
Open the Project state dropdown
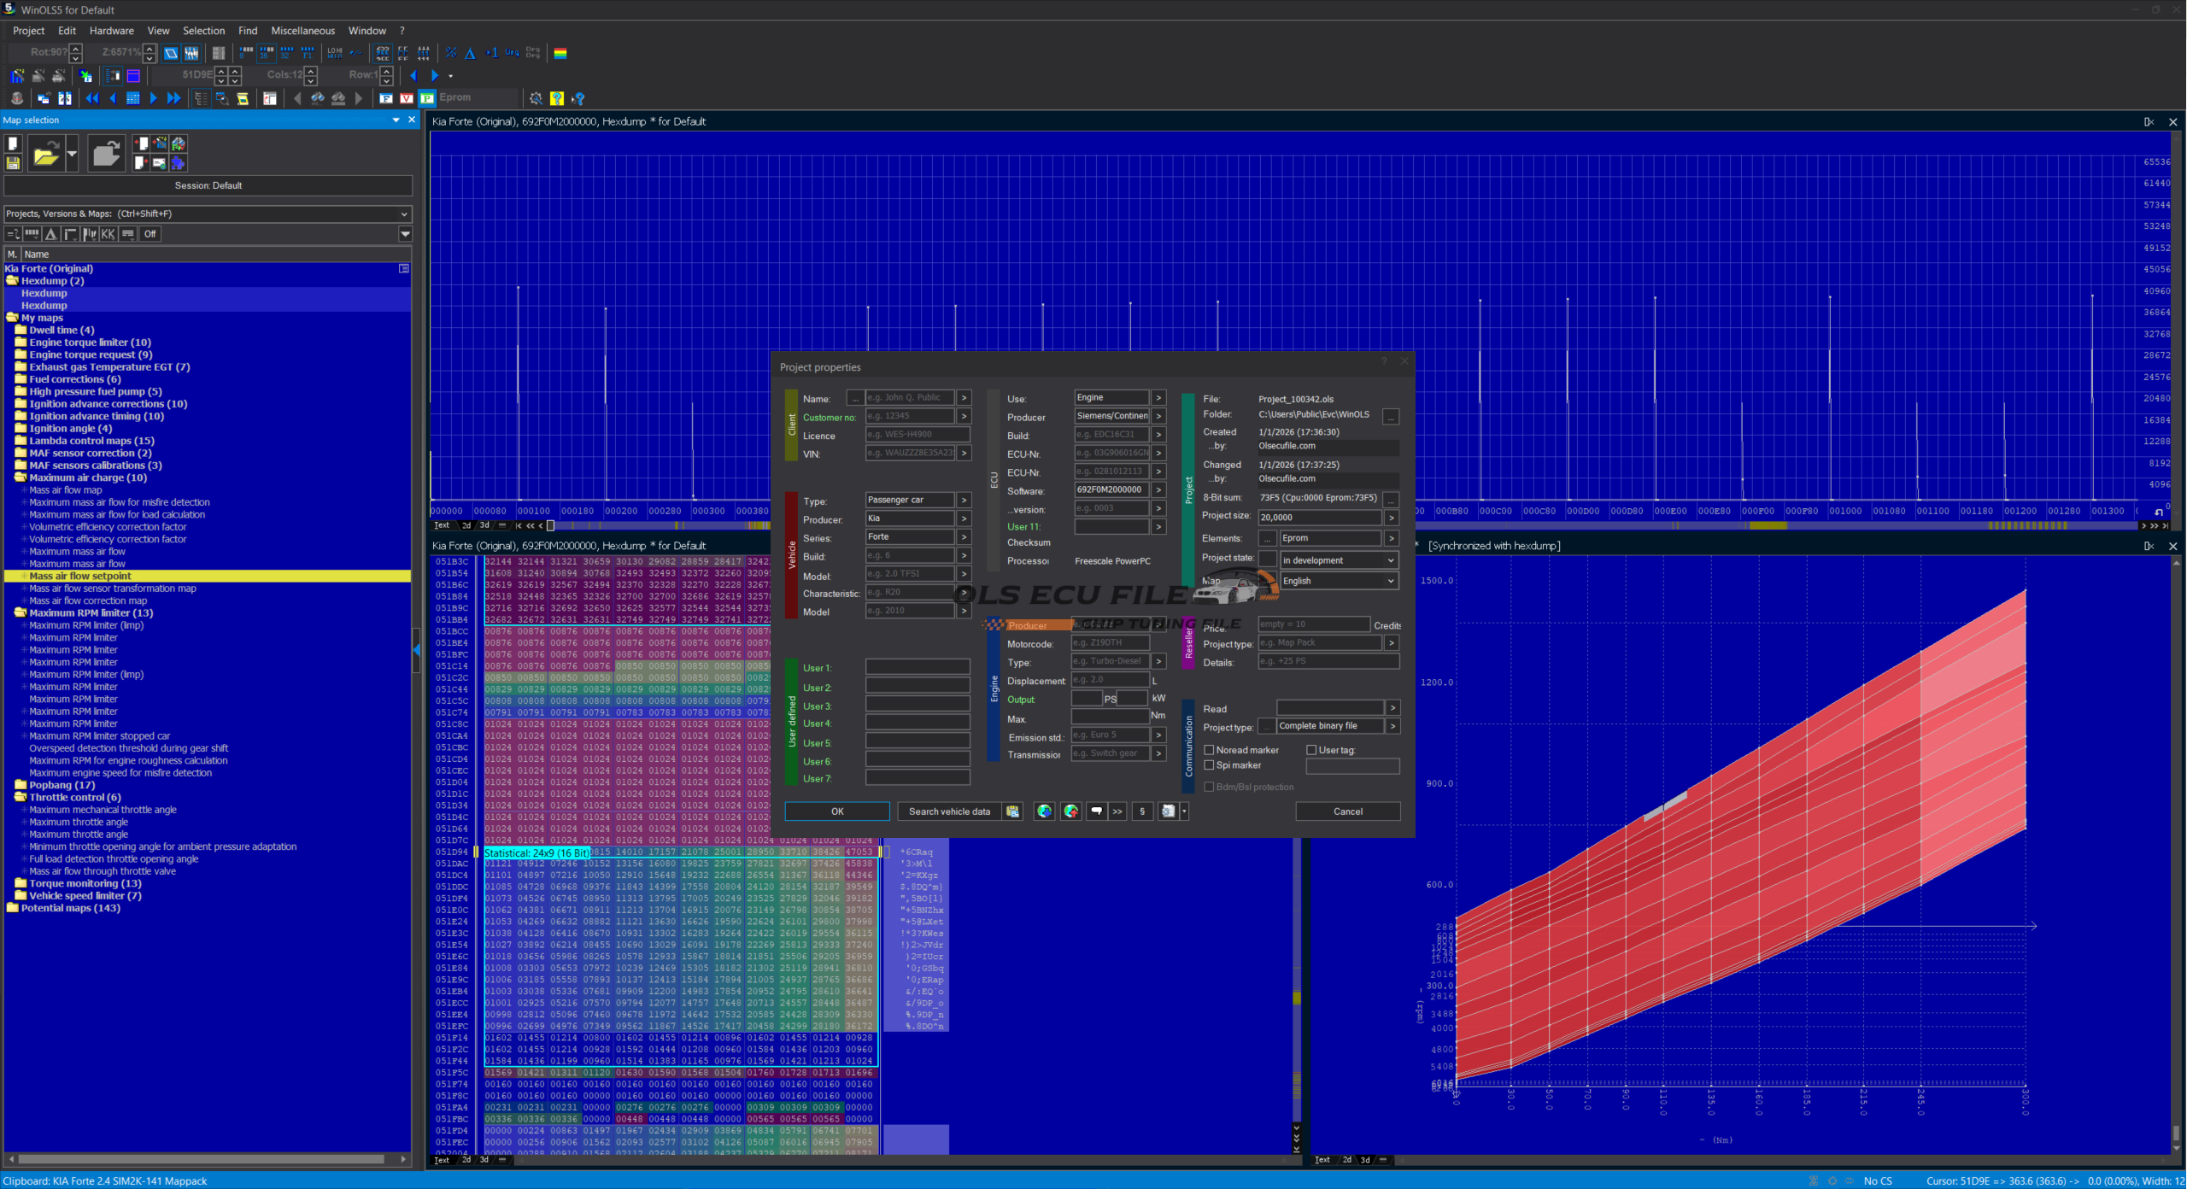click(x=1339, y=560)
